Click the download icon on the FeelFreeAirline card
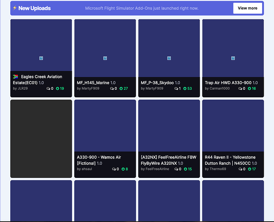The width and height of the screenshot is (274, 222). [x=185, y=169]
